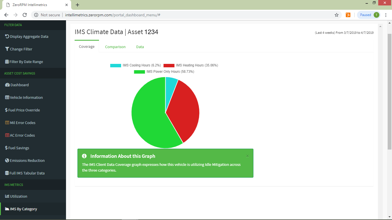Open the Fuel Savings page

tap(33, 148)
